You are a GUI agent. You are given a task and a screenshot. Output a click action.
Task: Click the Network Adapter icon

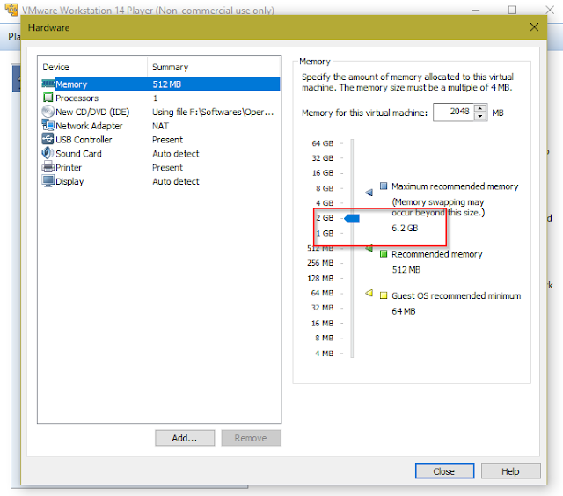(48, 125)
